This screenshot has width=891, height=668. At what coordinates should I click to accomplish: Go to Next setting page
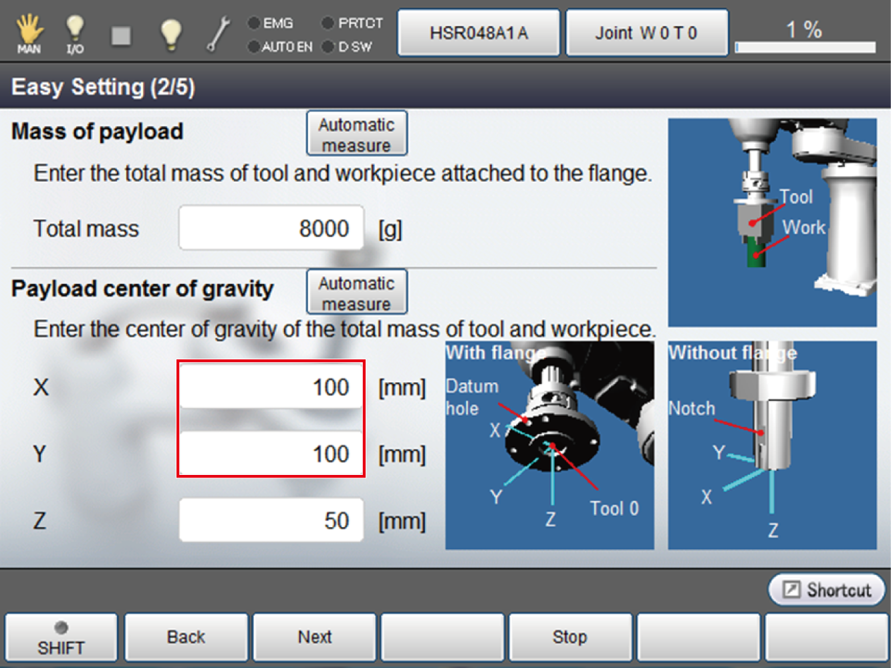[314, 638]
